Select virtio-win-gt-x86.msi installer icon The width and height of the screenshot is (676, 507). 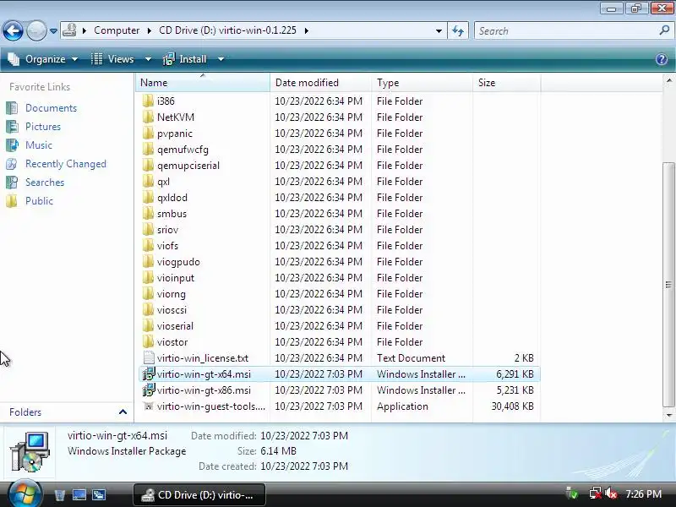pyautogui.click(x=149, y=390)
